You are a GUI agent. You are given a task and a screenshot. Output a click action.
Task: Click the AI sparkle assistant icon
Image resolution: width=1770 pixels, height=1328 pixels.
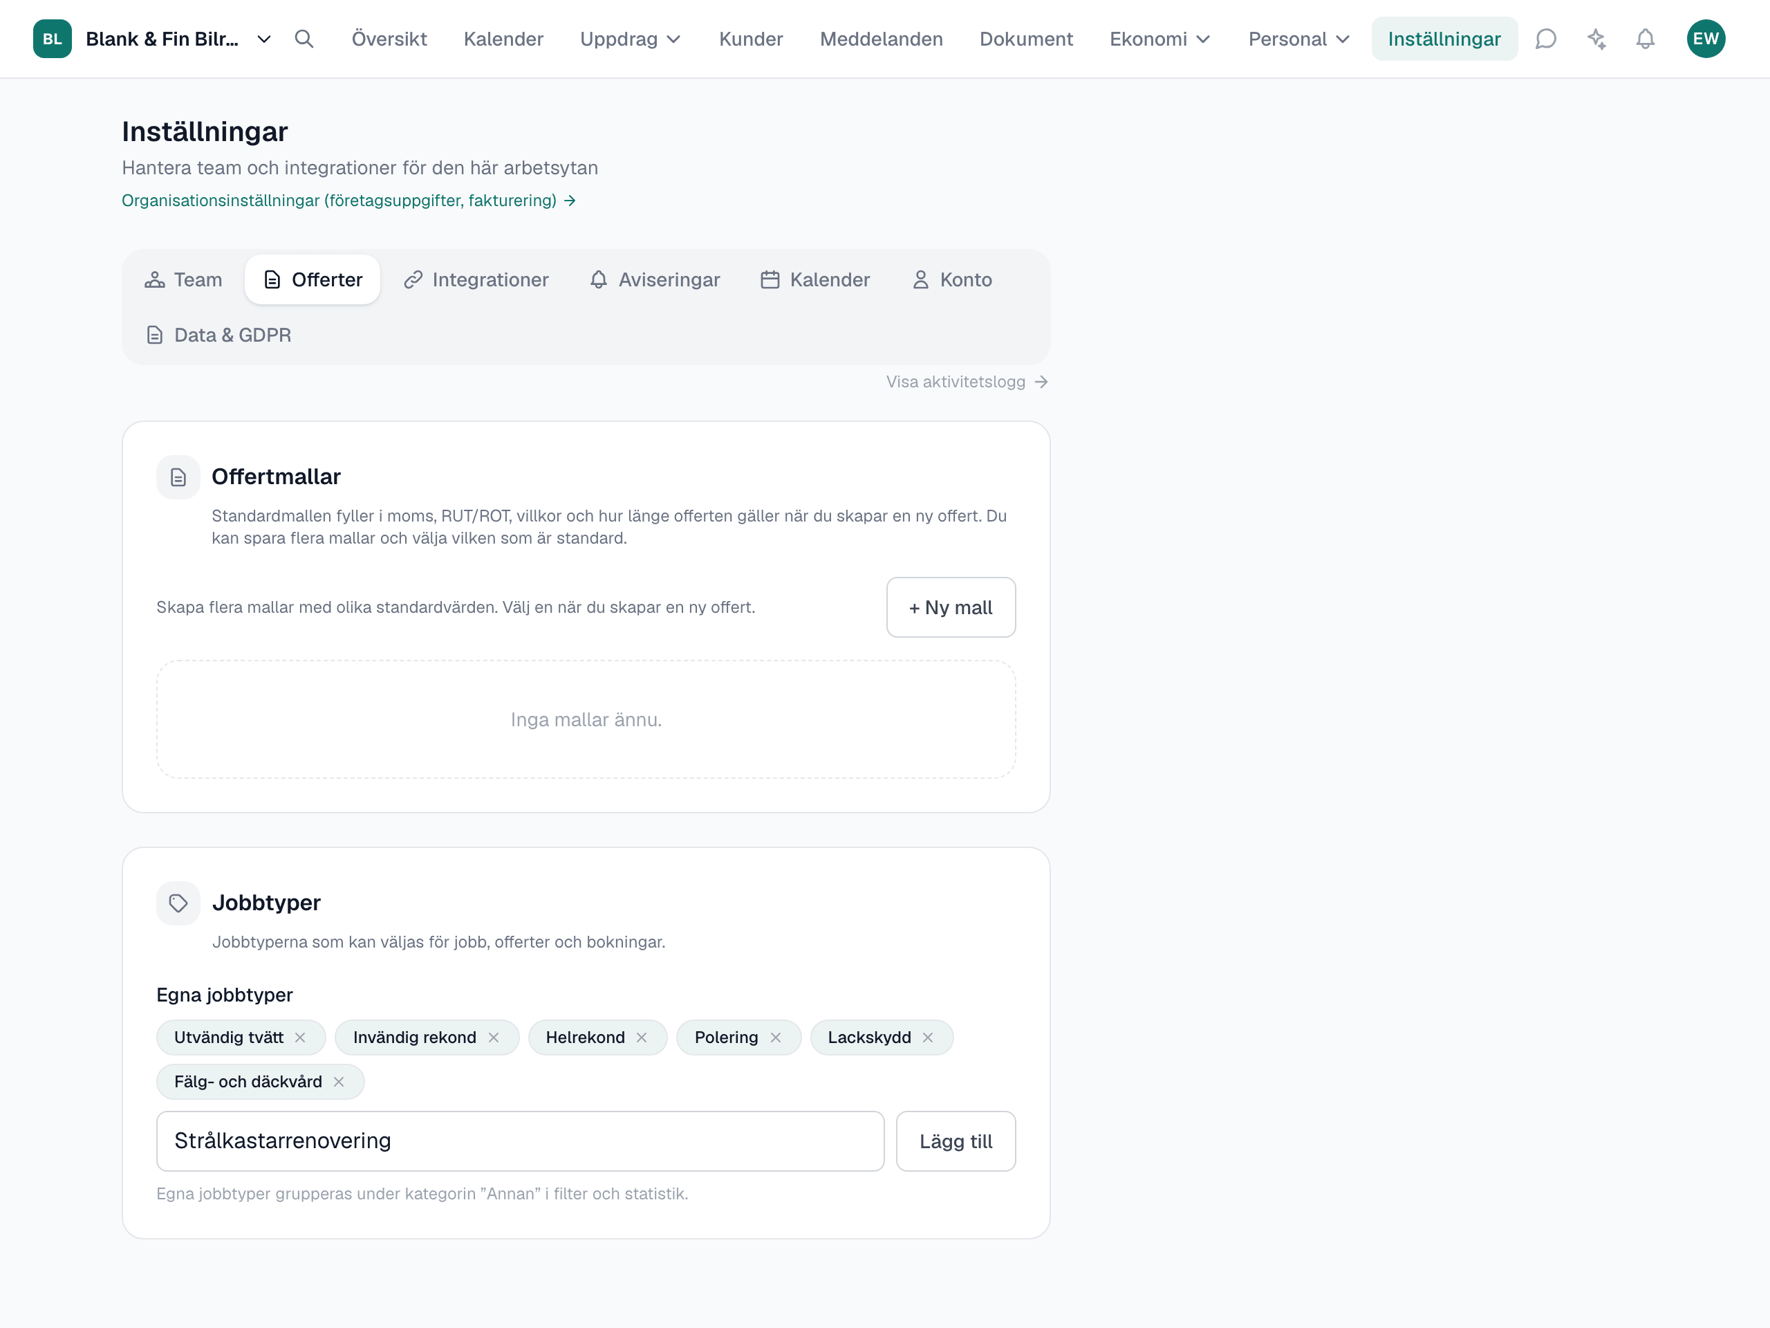(1596, 39)
